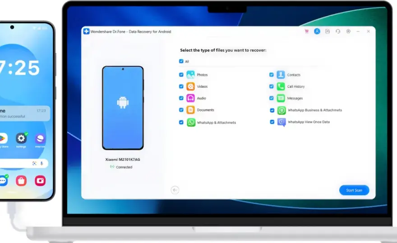Click the headset support icon
This screenshot has height=243, width=397.
click(338, 31)
